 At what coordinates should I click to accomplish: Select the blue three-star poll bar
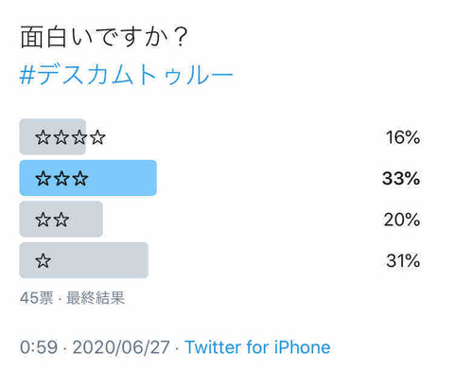[88, 178]
